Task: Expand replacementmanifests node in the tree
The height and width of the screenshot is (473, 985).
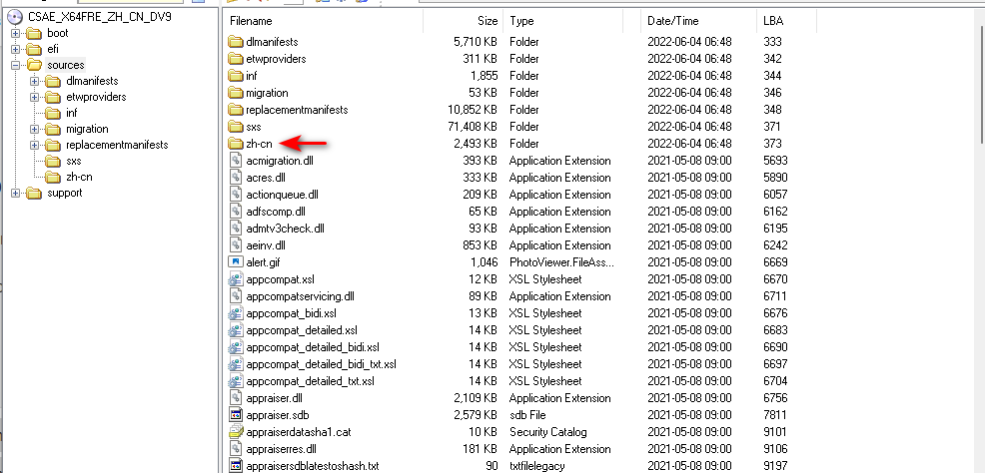Action: point(35,145)
